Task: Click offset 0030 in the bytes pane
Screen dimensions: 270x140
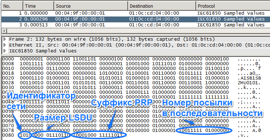Action: tap(8, 88)
